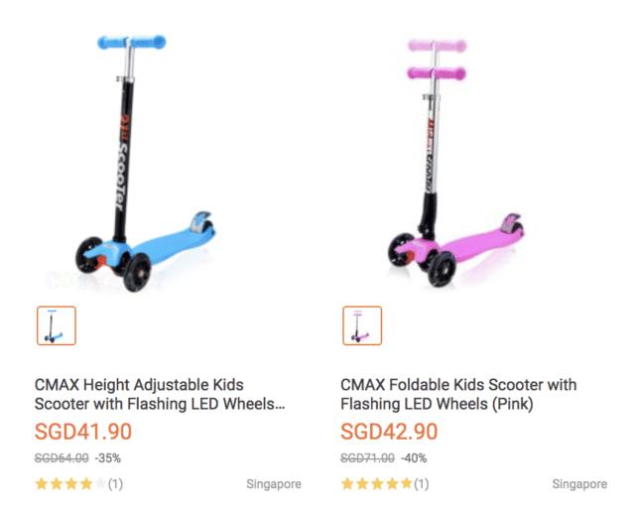
Task: Click the -40% discount label
Action: pos(414,458)
